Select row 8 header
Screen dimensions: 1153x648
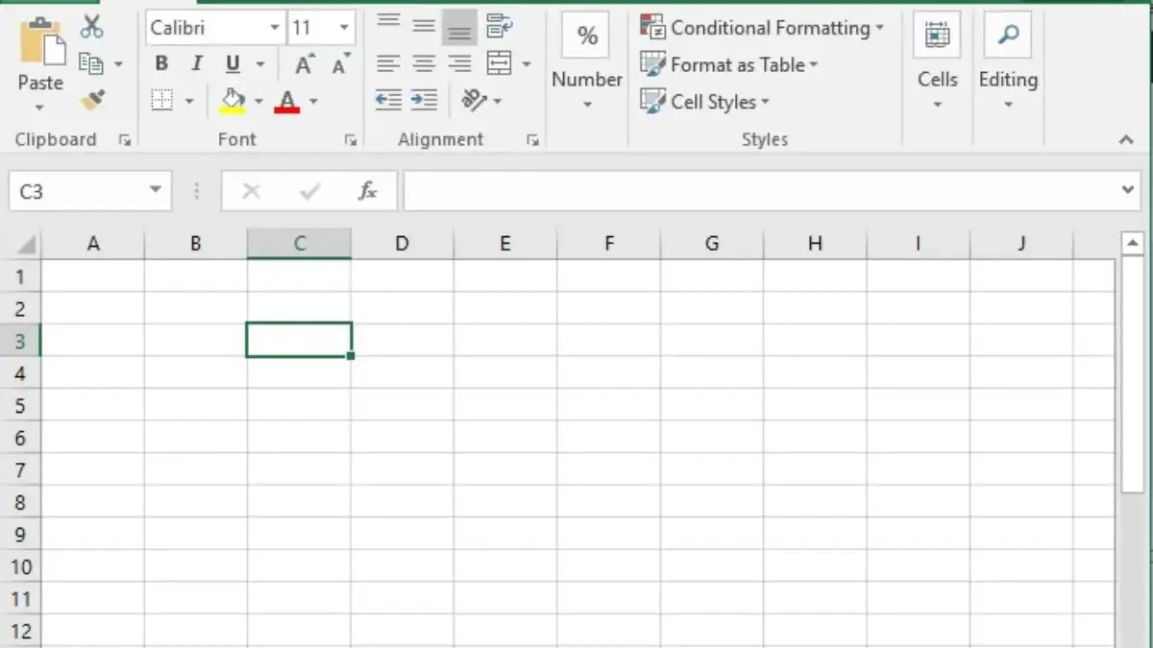20,502
